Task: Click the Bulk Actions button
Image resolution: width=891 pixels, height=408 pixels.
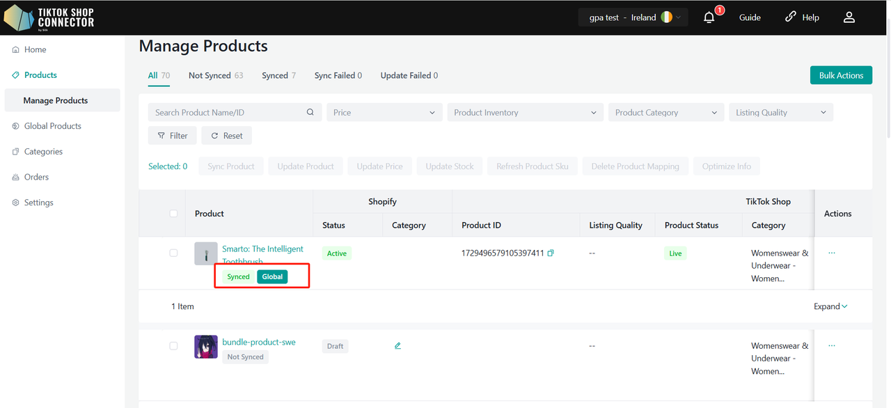Action: [841, 75]
